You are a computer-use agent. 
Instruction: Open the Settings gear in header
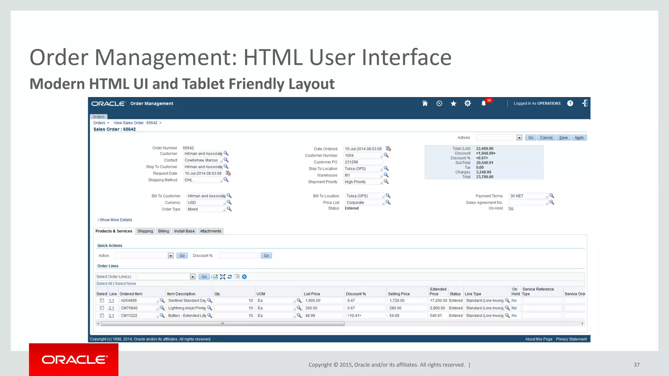pos(468,103)
